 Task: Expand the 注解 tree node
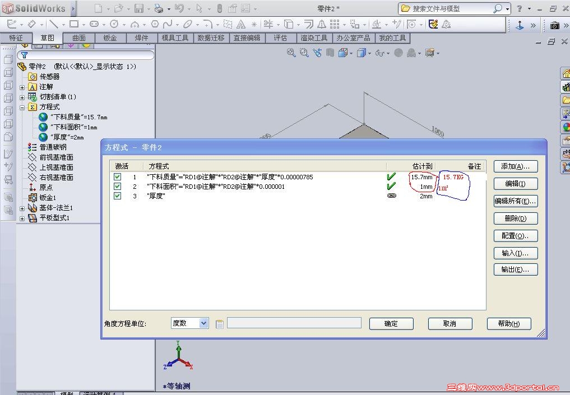point(22,87)
